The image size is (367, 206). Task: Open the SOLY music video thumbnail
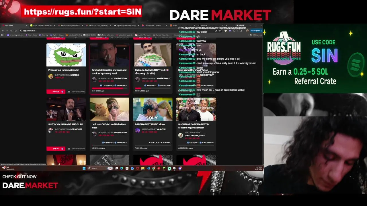153,109
